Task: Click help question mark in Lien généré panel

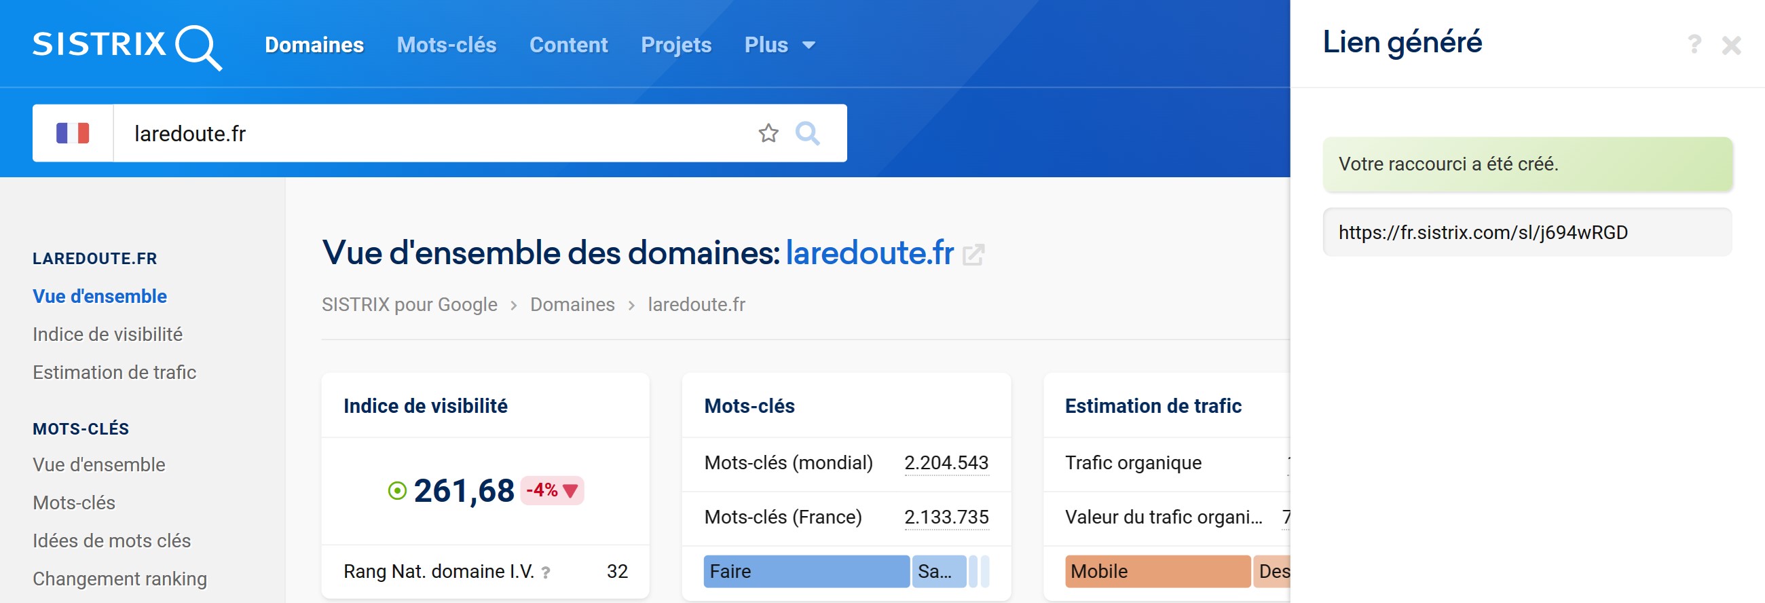Action: 1694,45
